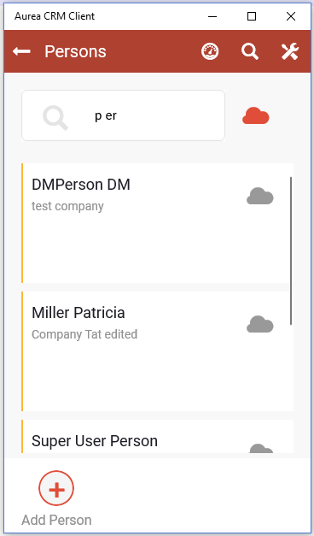Screen dimensions: 314x536
Task: Open the DMPerson DM record
Action: point(157,223)
